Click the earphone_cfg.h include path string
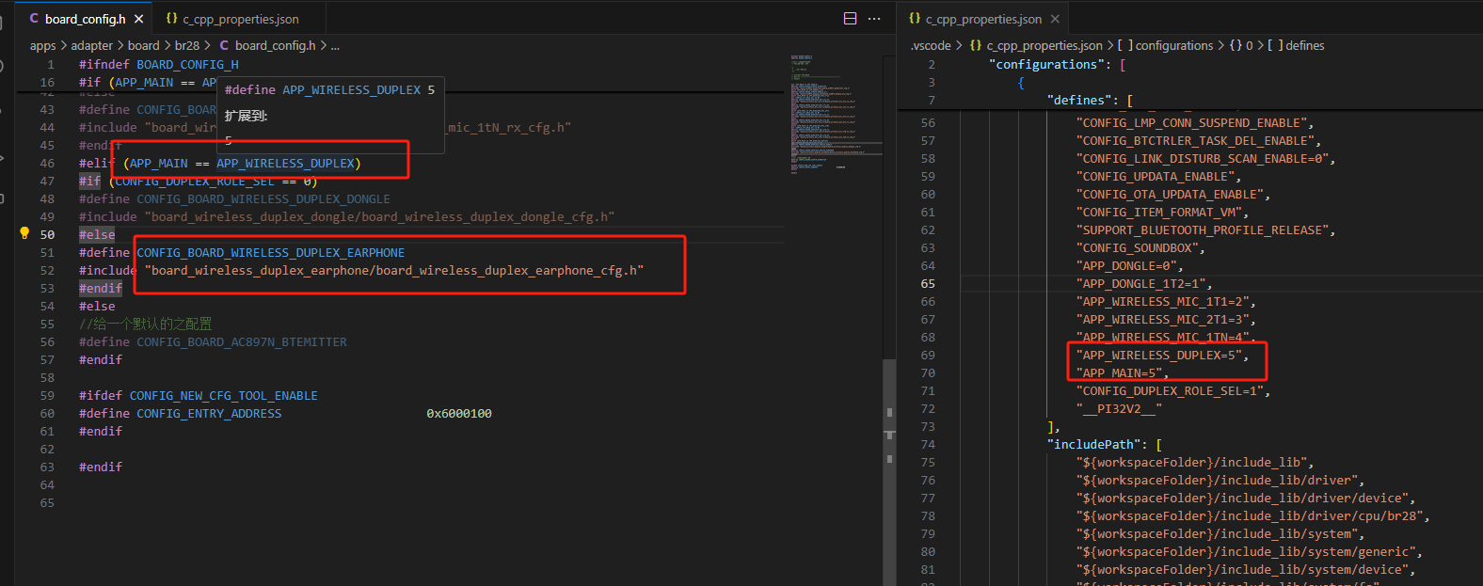This screenshot has height=586, width=1483. 394,271
